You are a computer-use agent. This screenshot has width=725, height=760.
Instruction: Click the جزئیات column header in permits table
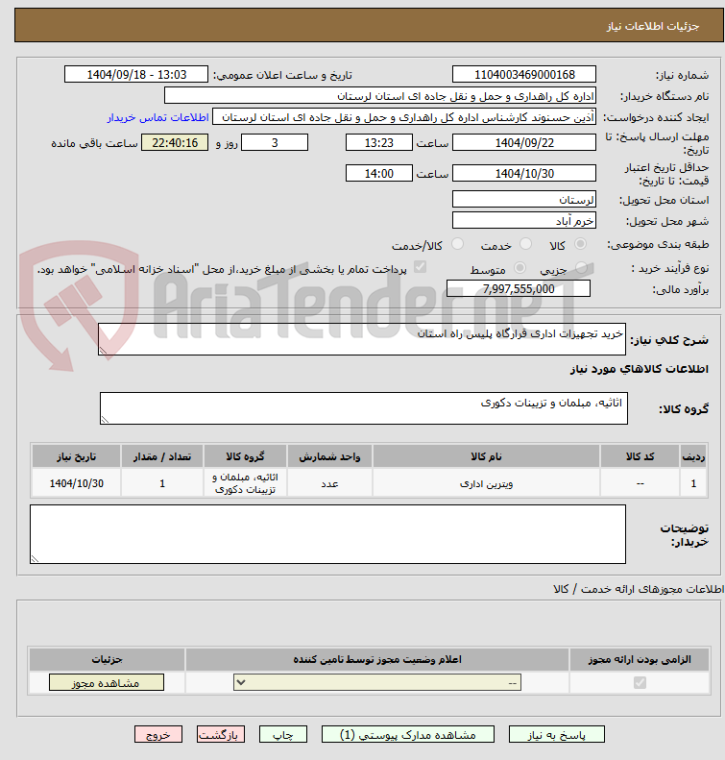(x=107, y=659)
